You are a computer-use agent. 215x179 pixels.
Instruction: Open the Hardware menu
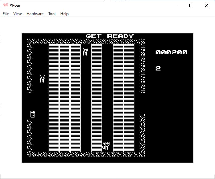[35, 14]
